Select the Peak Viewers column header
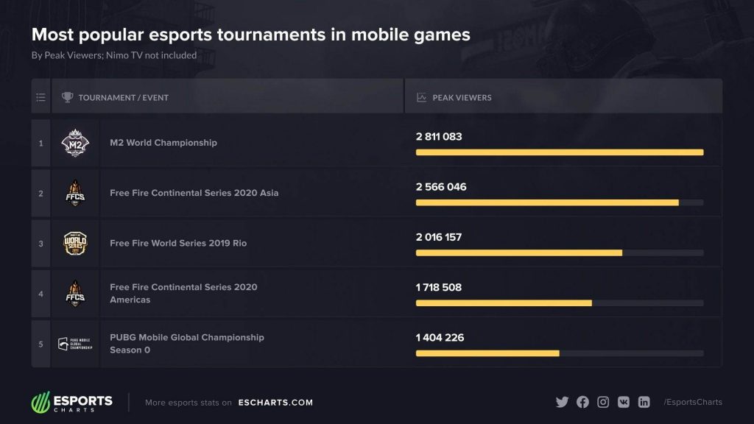This screenshot has width=754, height=424. 563,96
